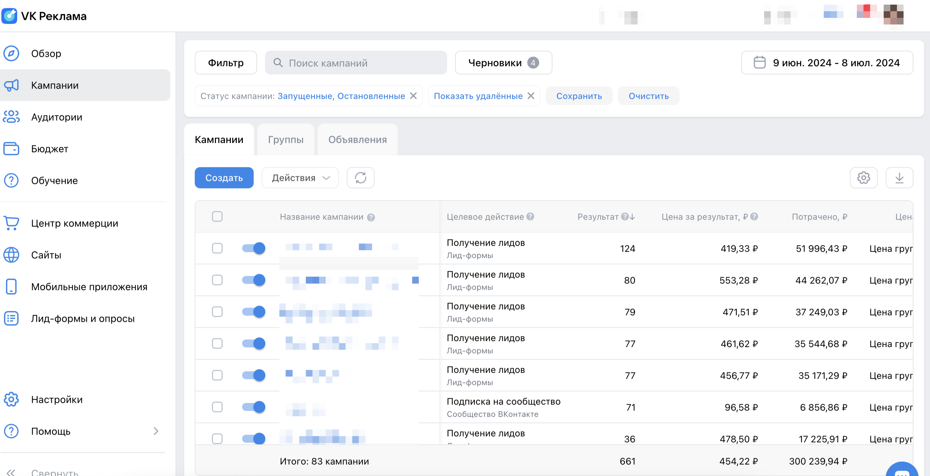Open the Фильтр panel
Image resolution: width=930 pixels, height=476 pixels.
pyautogui.click(x=226, y=63)
